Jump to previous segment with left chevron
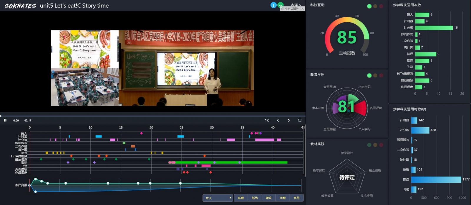The image size is (471, 205). pos(278,120)
